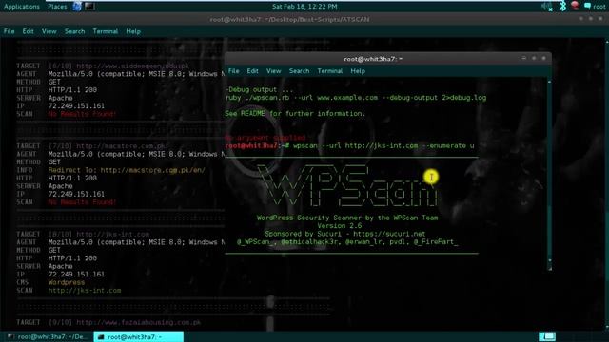Screen dimensions: 609x342
Task: Click the www.fazaiahousing.com.pk target URL
Action: pos(139,322)
